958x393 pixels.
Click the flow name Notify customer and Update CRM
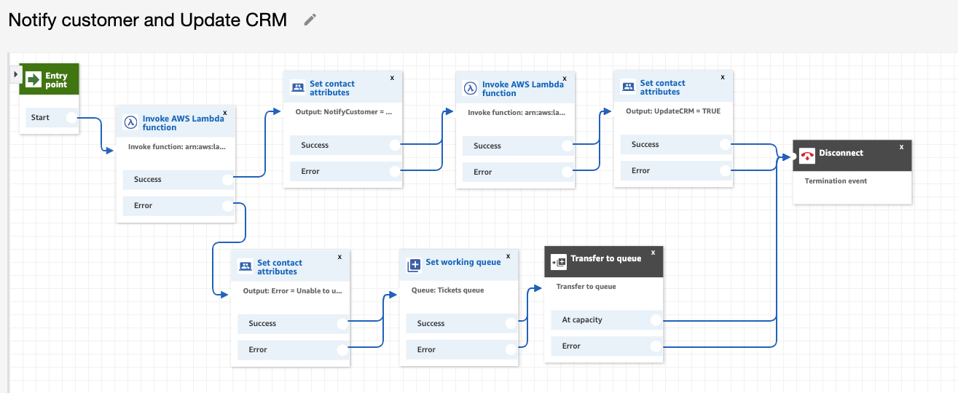147,20
